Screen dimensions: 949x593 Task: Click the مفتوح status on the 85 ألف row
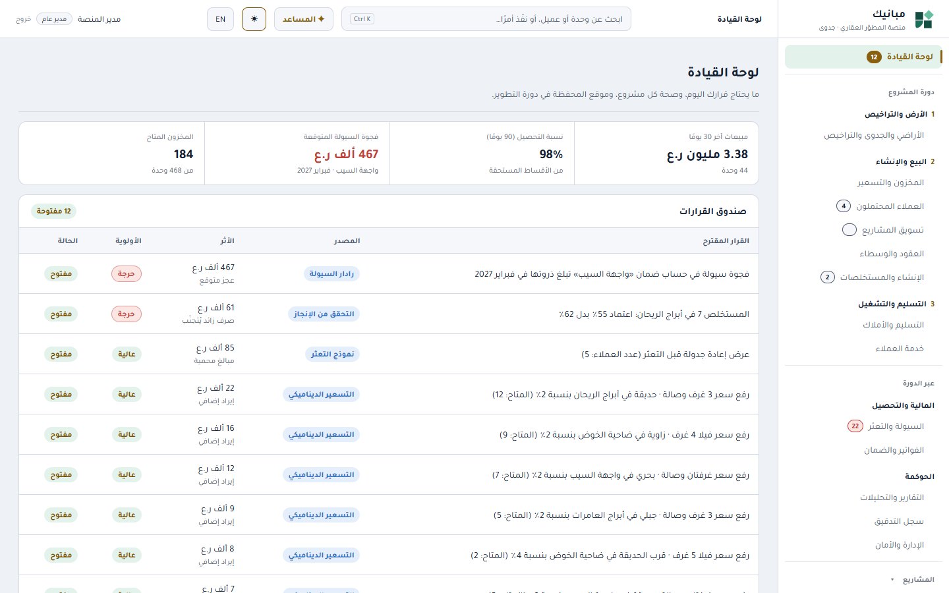click(x=61, y=354)
